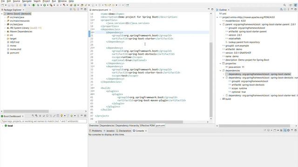Select the target folder
The image size is (298, 167).
coord(13,39)
